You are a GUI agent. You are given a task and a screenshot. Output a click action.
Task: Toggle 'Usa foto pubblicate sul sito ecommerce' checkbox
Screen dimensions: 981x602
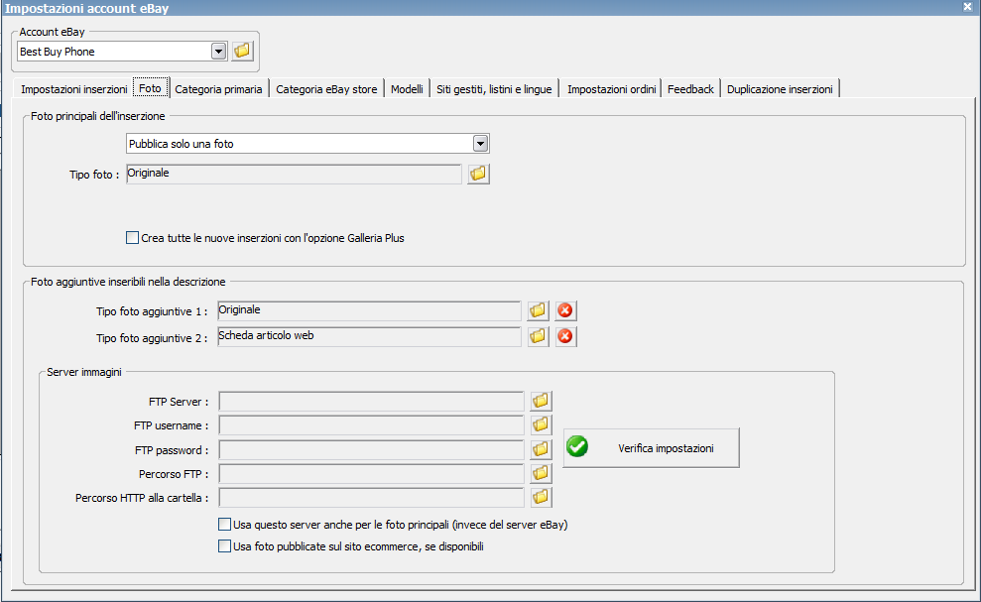click(x=224, y=545)
